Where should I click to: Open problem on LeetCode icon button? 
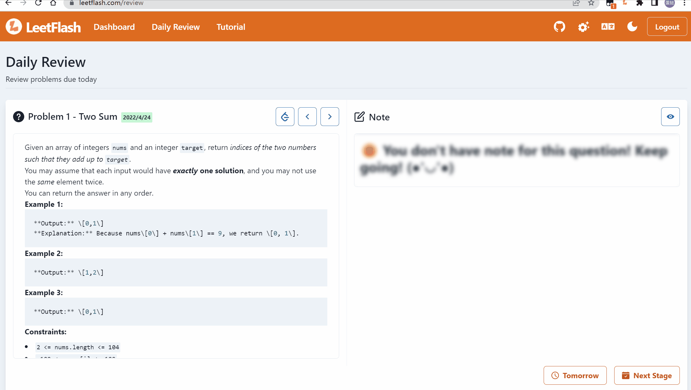pyautogui.click(x=285, y=117)
